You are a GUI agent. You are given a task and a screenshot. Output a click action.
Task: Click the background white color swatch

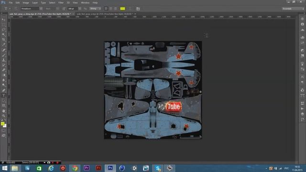click(x=5, y=126)
